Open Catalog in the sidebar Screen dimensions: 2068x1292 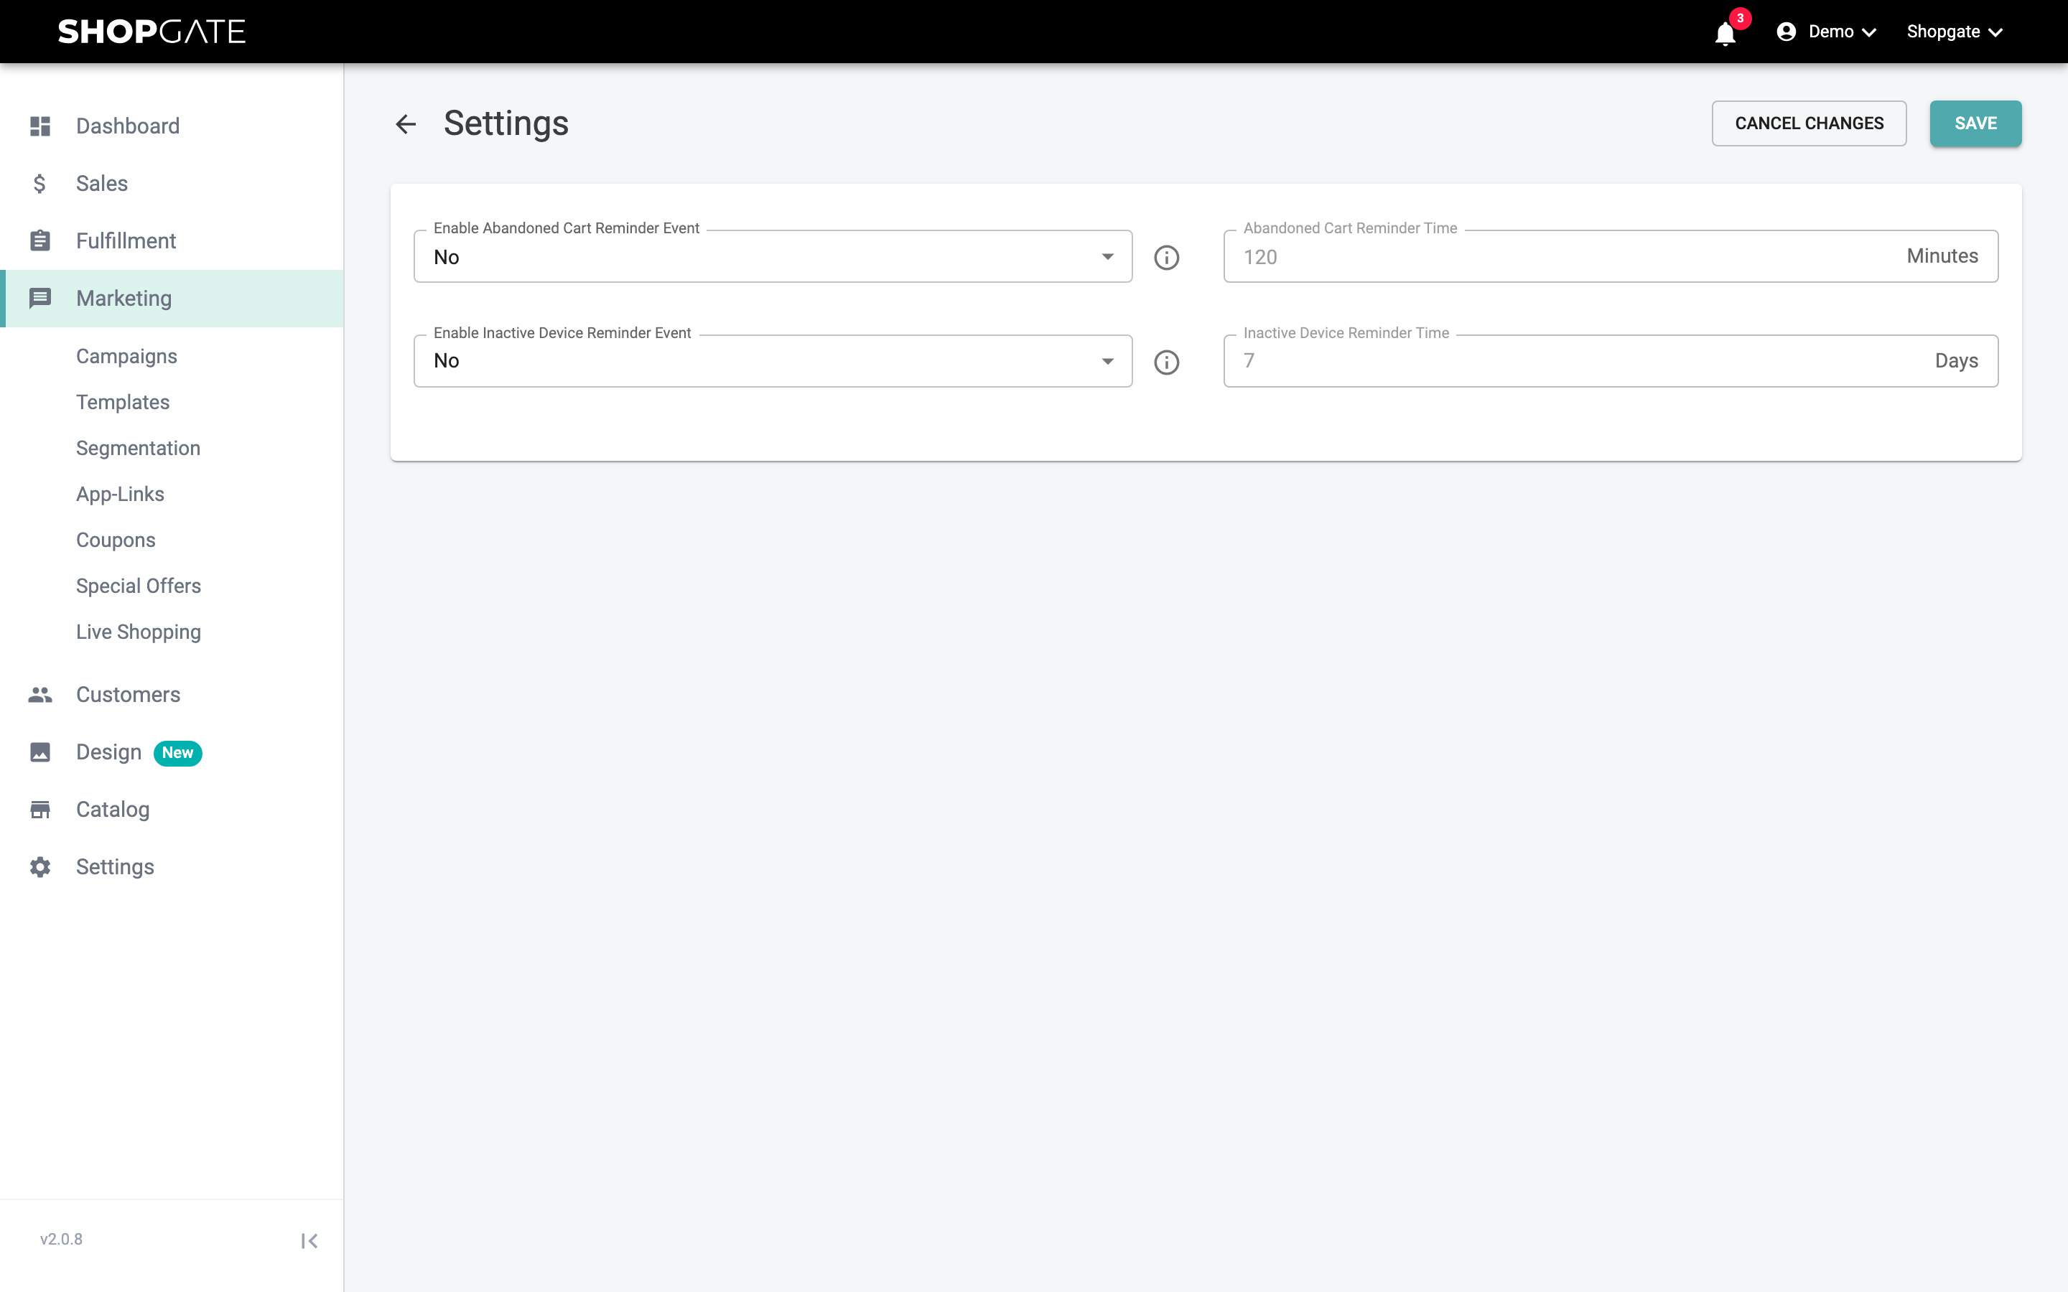[172, 809]
